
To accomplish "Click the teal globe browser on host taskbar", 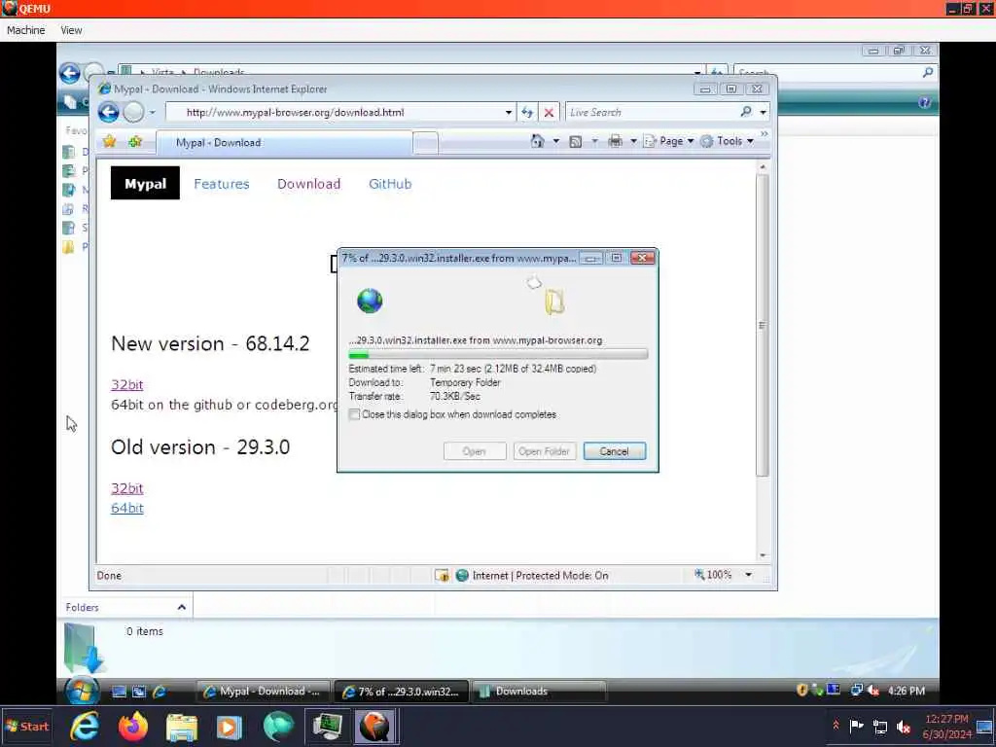I will tap(279, 727).
